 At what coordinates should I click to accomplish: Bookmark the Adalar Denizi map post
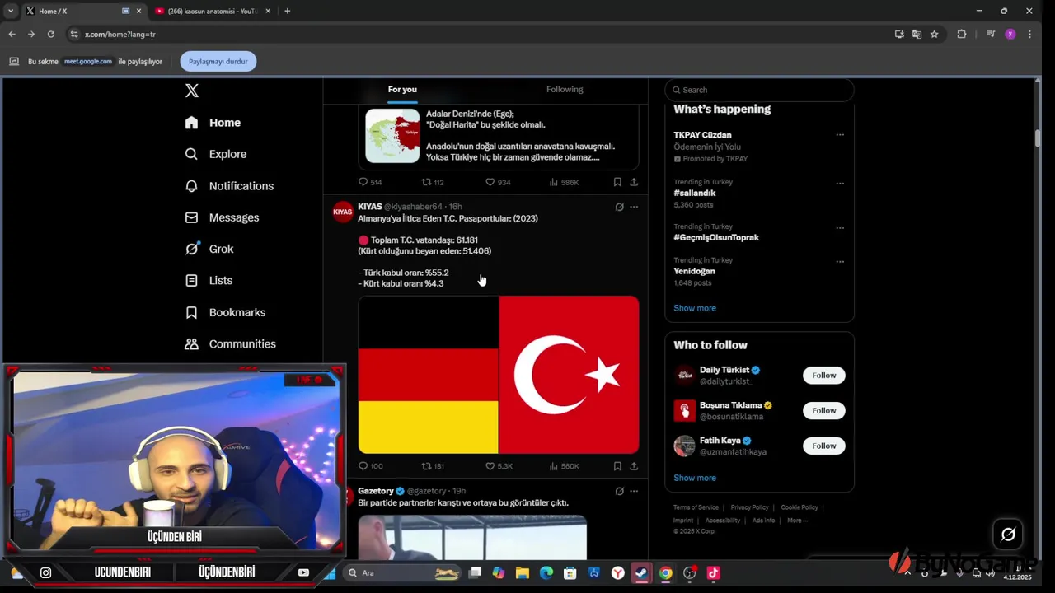coord(617,182)
